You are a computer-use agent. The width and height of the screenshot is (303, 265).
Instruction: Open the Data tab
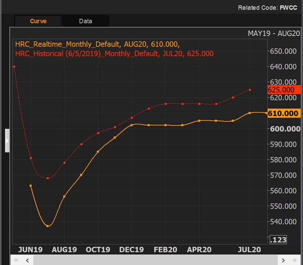click(x=85, y=21)
